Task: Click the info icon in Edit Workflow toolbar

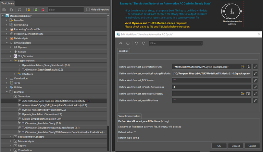Action: tap(128, 43)
